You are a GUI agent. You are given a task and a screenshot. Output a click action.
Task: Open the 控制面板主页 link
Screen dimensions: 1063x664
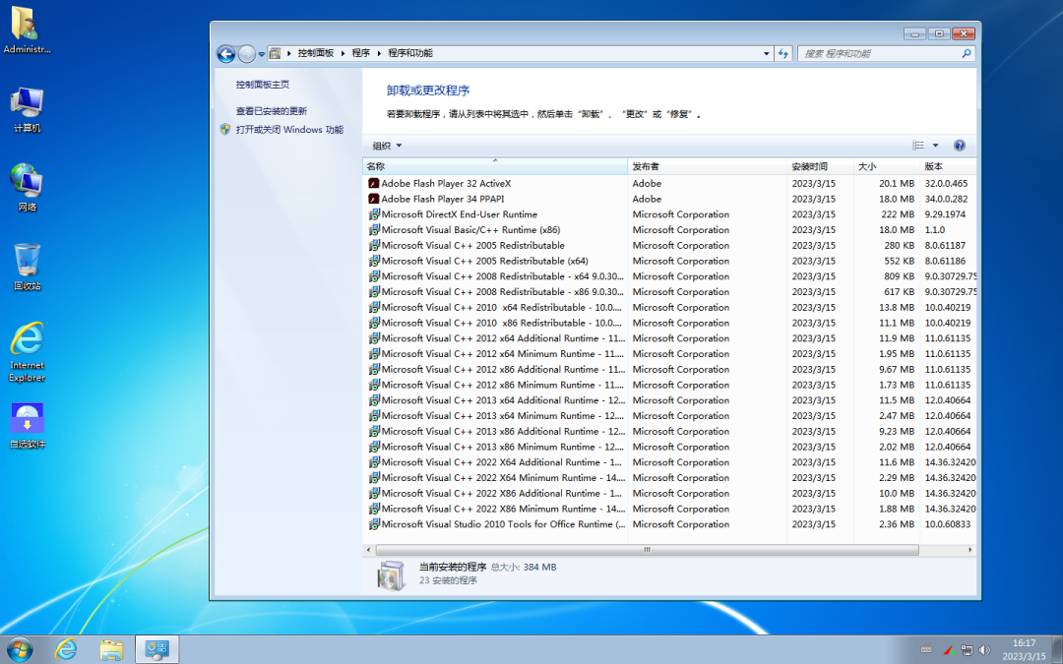coord(262,85)
